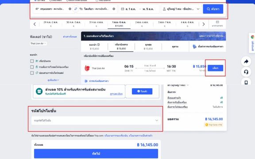Image resolution: width=255 pixels, height=159 pixels.
Task: Check the second recommended filter checkbox
Action: pos(32,67)
